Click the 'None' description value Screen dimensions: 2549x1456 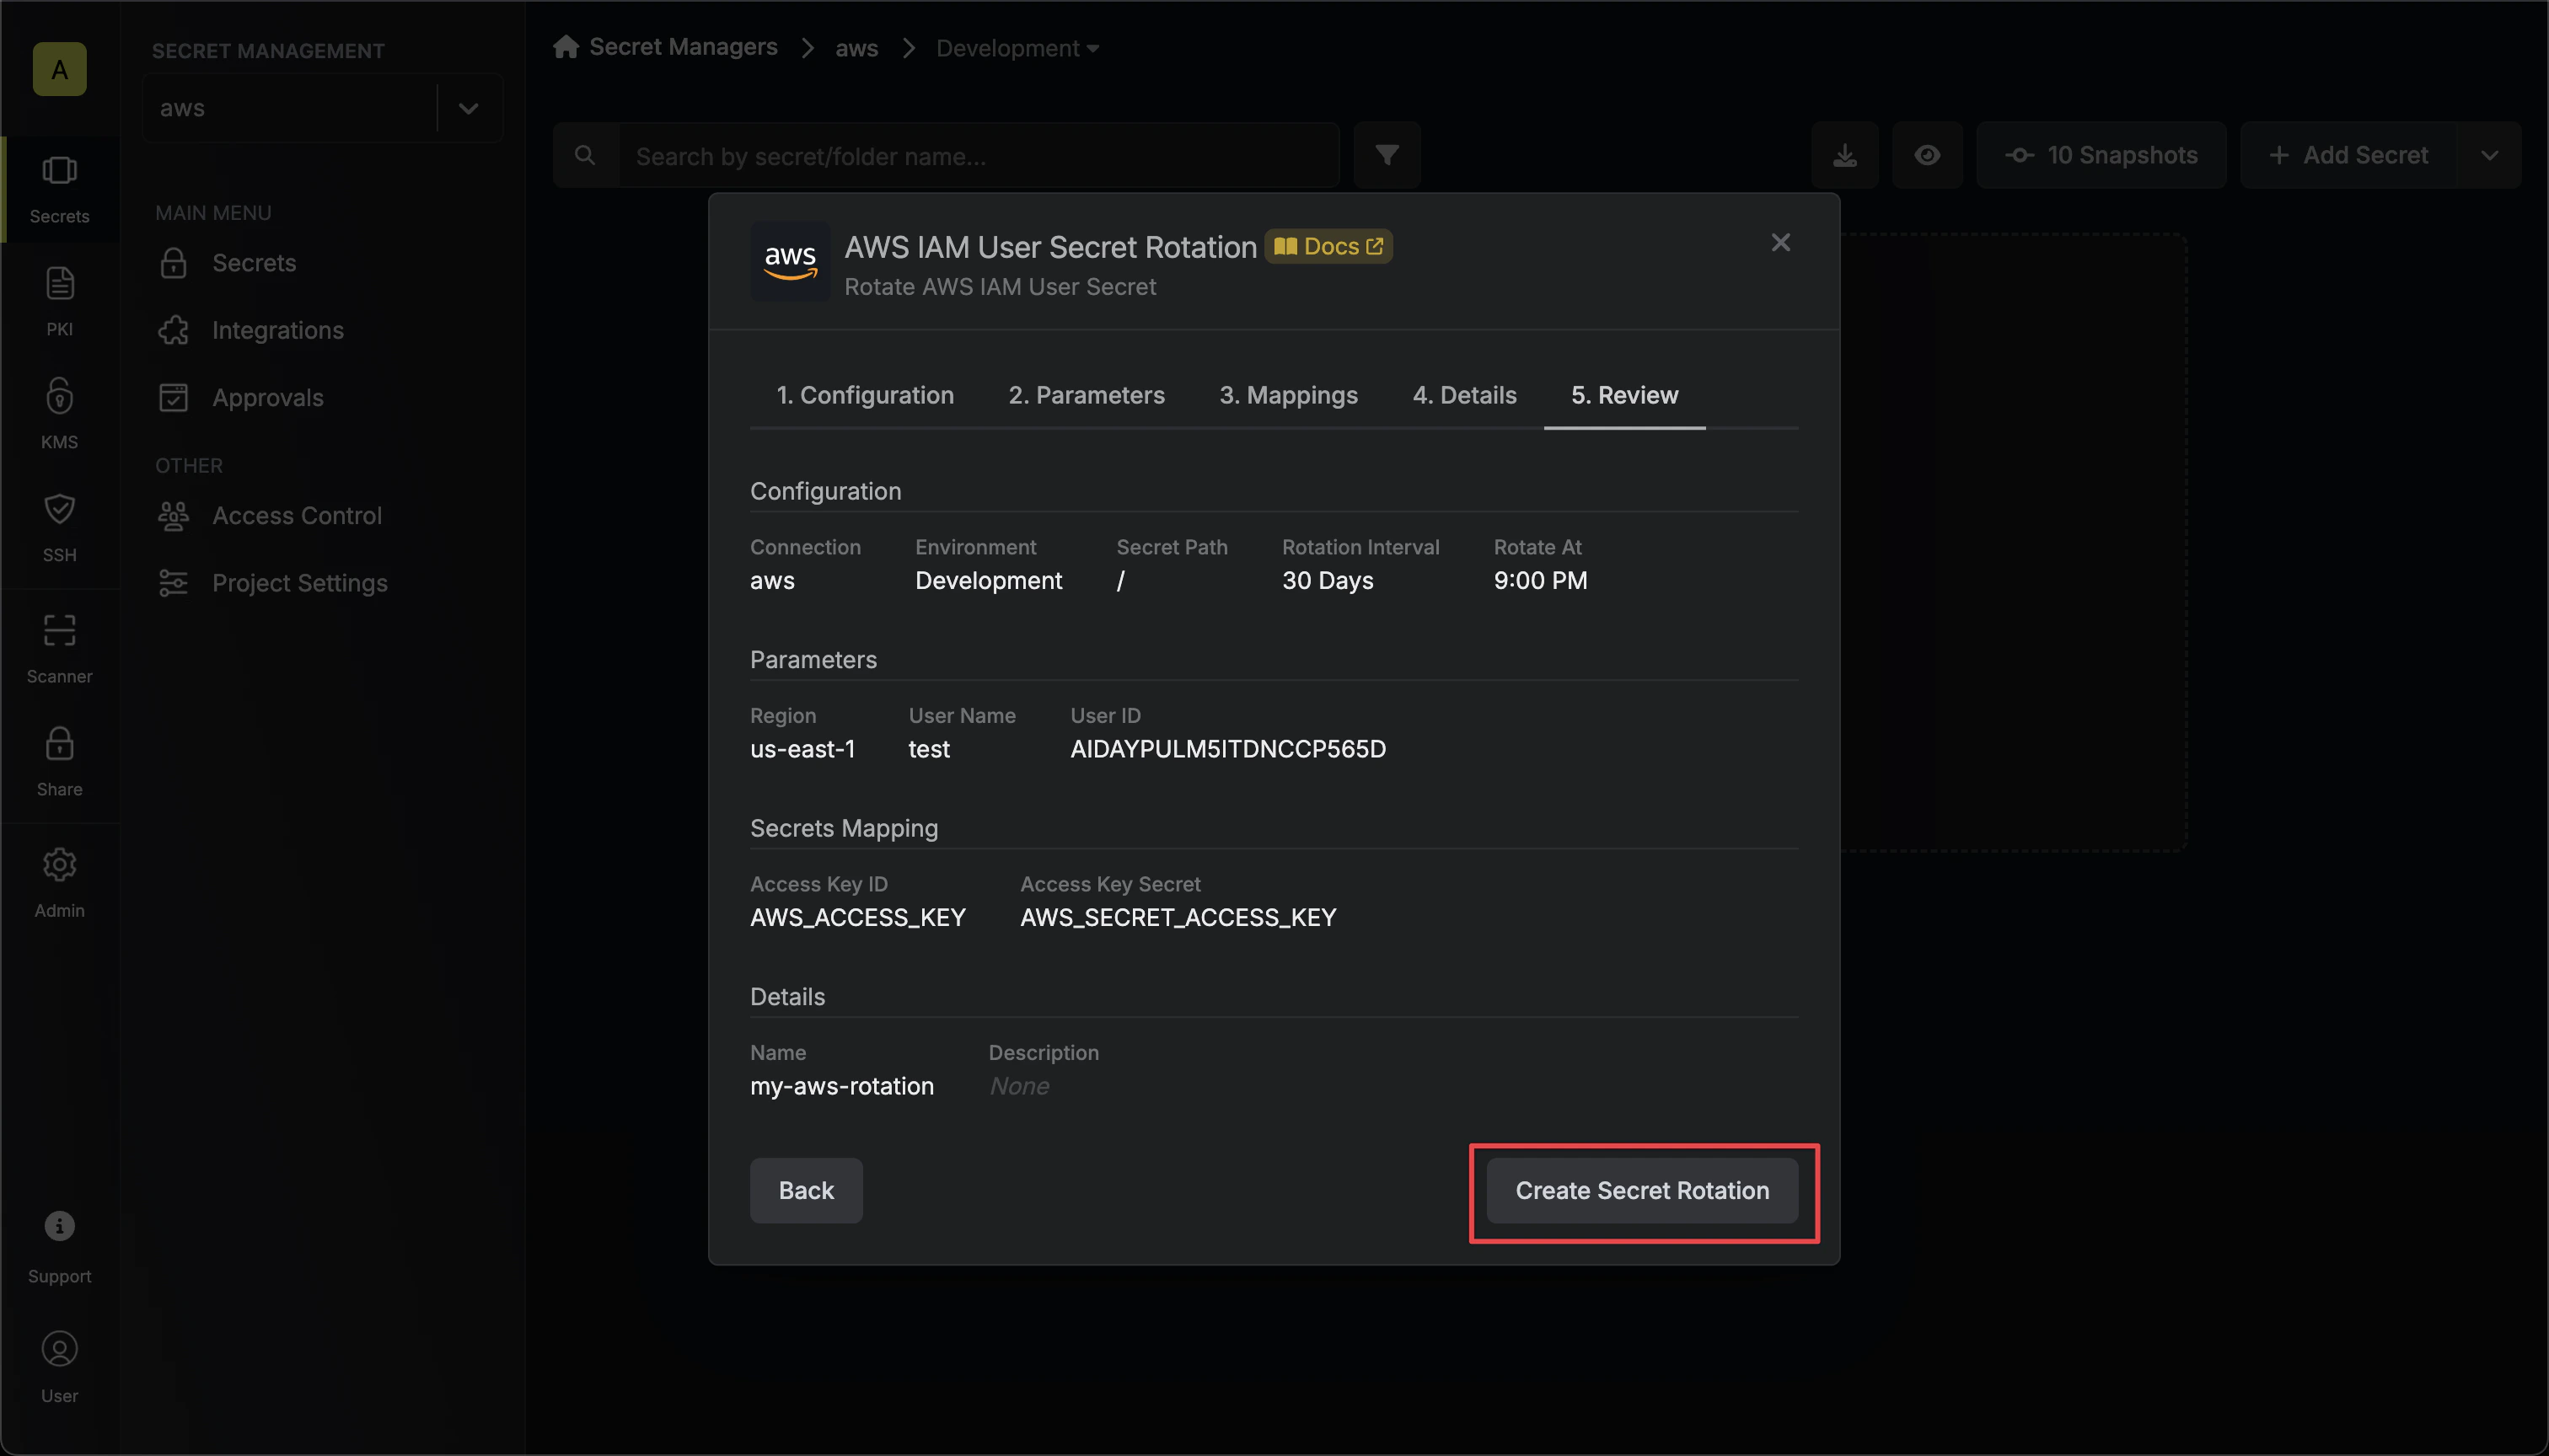(x=1018, y=1086)
